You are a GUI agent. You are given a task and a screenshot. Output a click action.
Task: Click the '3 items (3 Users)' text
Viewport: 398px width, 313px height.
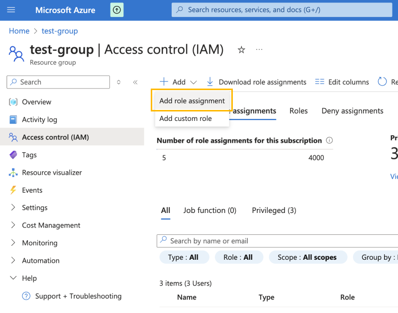click(186, 283)
